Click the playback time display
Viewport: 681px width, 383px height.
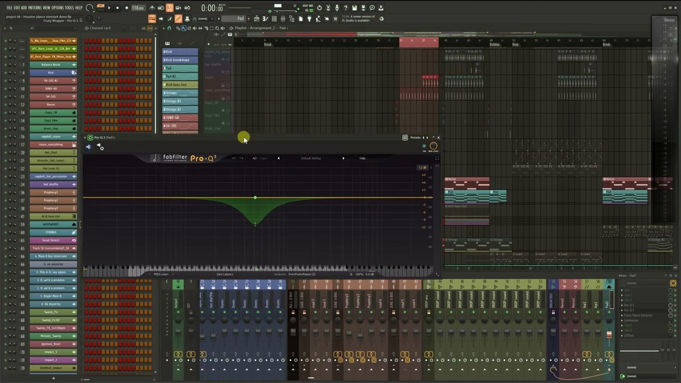(212, 8)
